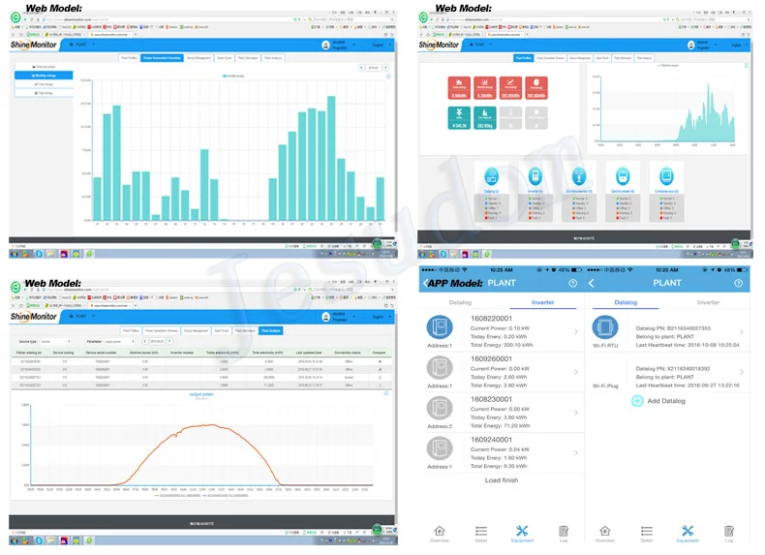Click red year energy tile with line-chart icon

(510, 88)
